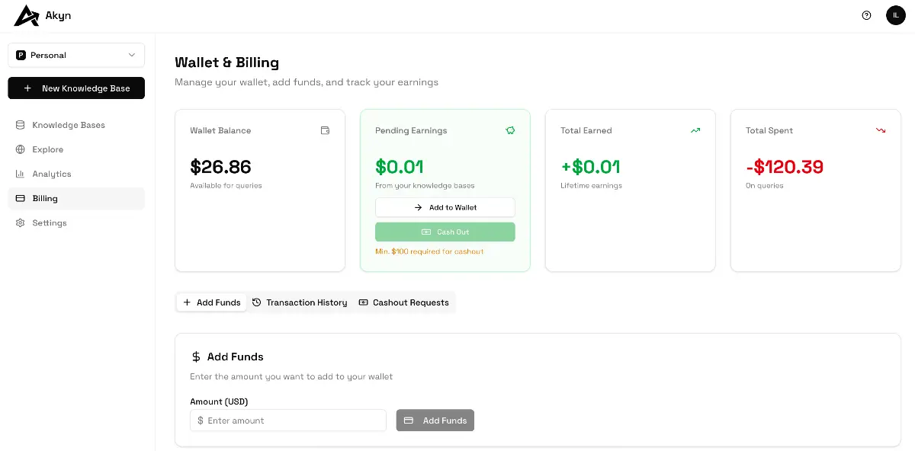
Task: Expand the Personal workspace dropdown
Action: 75,55
